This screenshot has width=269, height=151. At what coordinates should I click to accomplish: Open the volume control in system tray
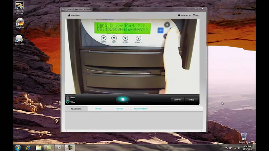(239, 148)
